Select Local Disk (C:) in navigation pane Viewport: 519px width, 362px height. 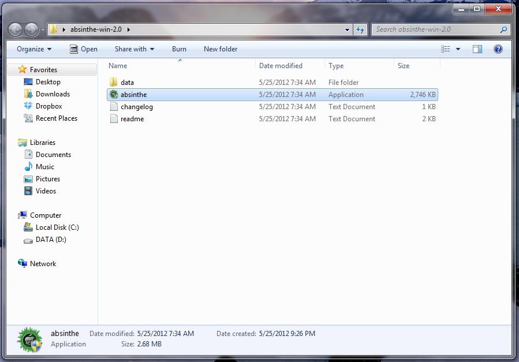click(x=57, y=227)
